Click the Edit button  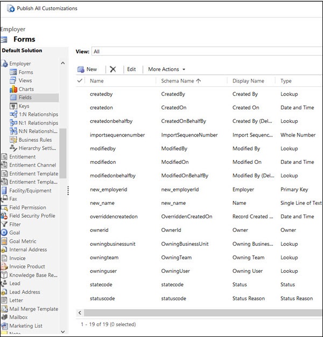[x=131, y=70]
